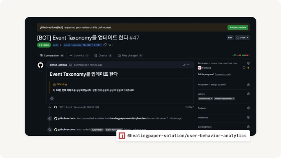This screenshot has width=281, height=158.
Task: Open the commit [BOT] Event Taxonomy message link
Action: coord(79,107)
